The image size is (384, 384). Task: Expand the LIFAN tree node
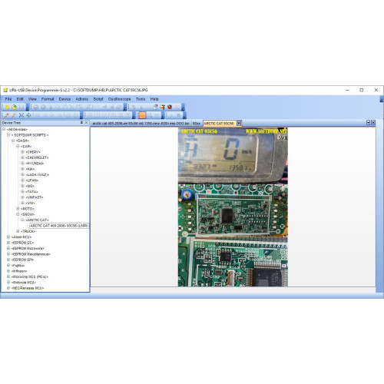point(22,180)
